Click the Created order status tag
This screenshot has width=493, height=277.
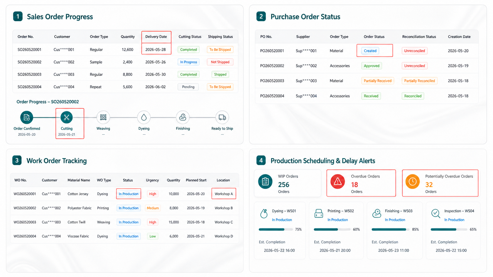click(x=370, y=51)
